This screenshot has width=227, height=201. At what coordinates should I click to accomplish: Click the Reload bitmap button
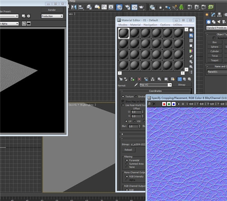[128, 150]
